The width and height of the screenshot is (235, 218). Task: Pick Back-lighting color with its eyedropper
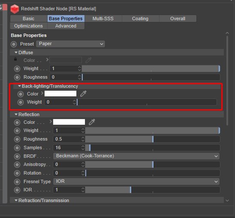point(83,94)
